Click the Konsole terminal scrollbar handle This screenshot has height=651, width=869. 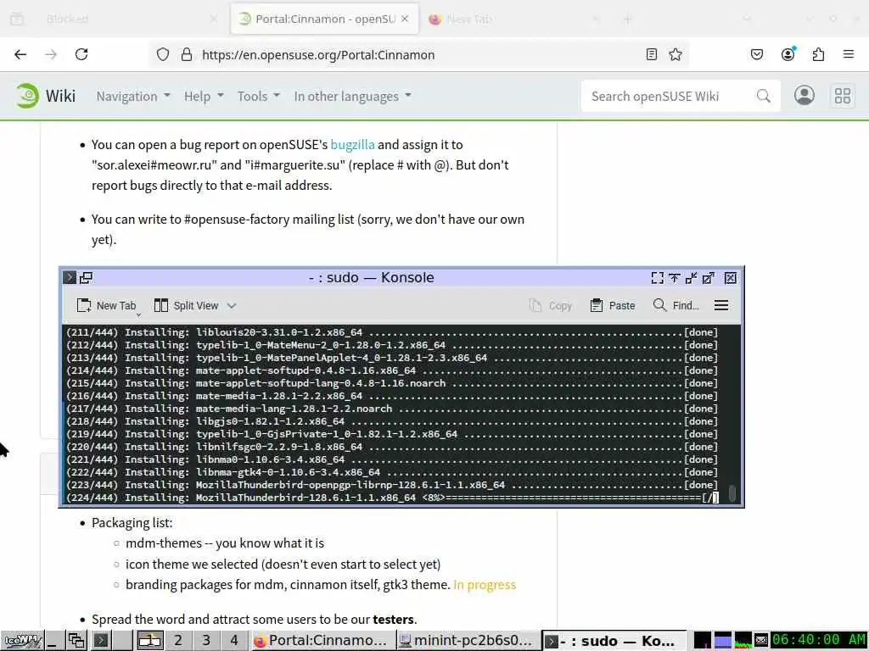tap(732, 492)
